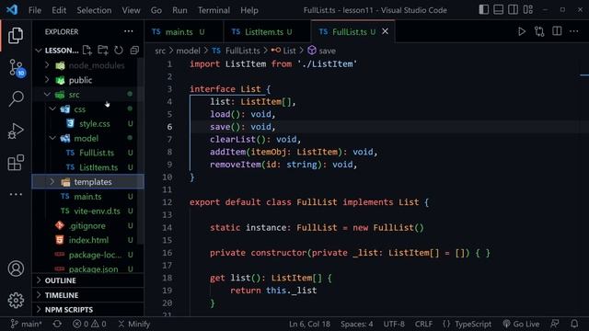This screenshot has height=331, width=589.
Task: Open Source Control view with 10 badge
Action: pos(17,68)
